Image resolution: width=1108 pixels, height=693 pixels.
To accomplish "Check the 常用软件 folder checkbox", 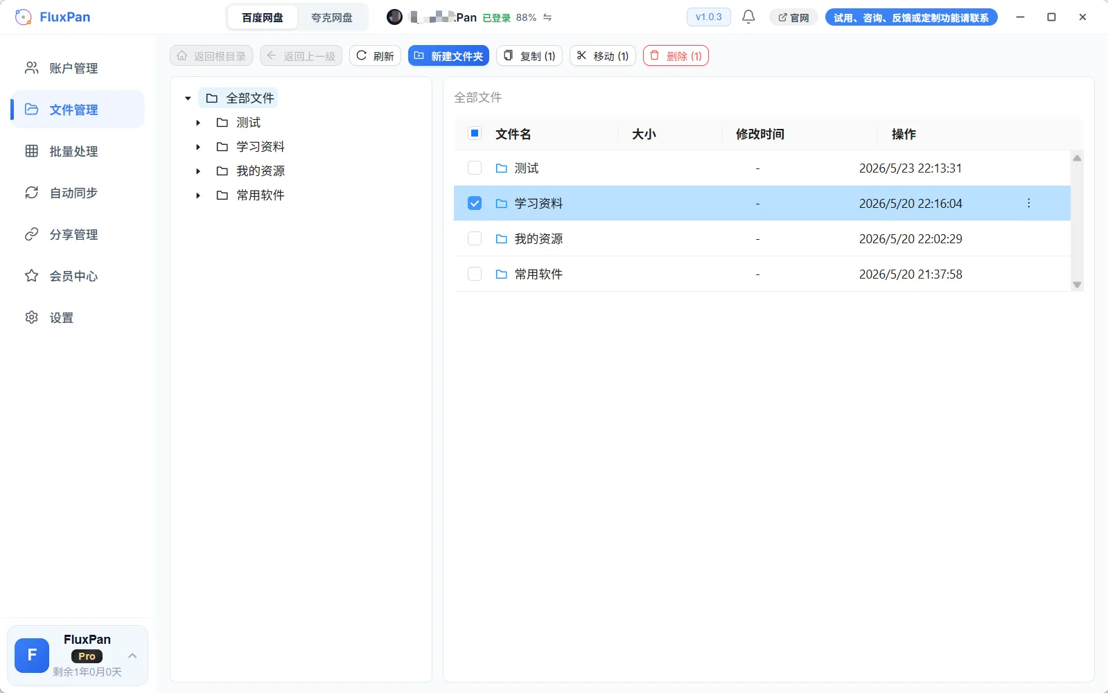I will click(x=475, y=274).
